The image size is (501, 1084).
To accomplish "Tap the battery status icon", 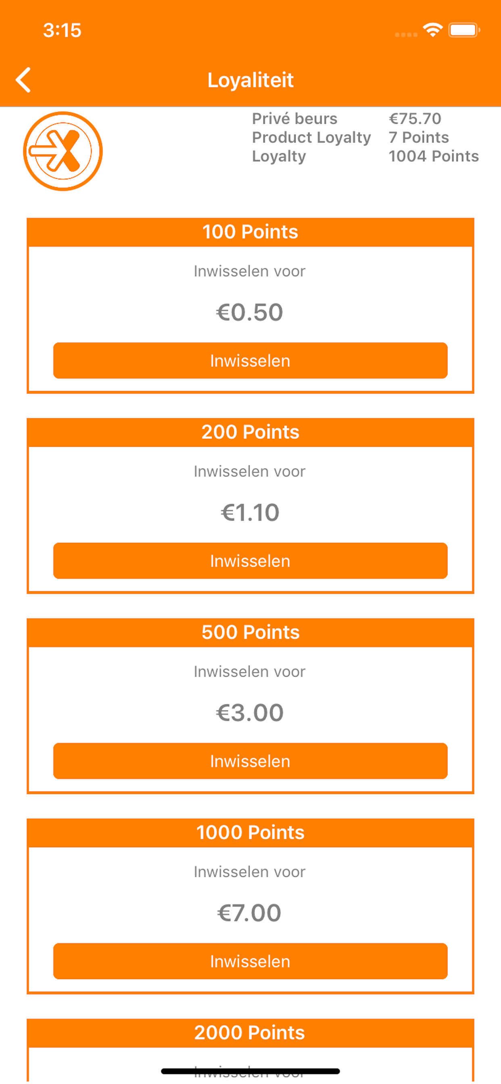I will (464, 30).
